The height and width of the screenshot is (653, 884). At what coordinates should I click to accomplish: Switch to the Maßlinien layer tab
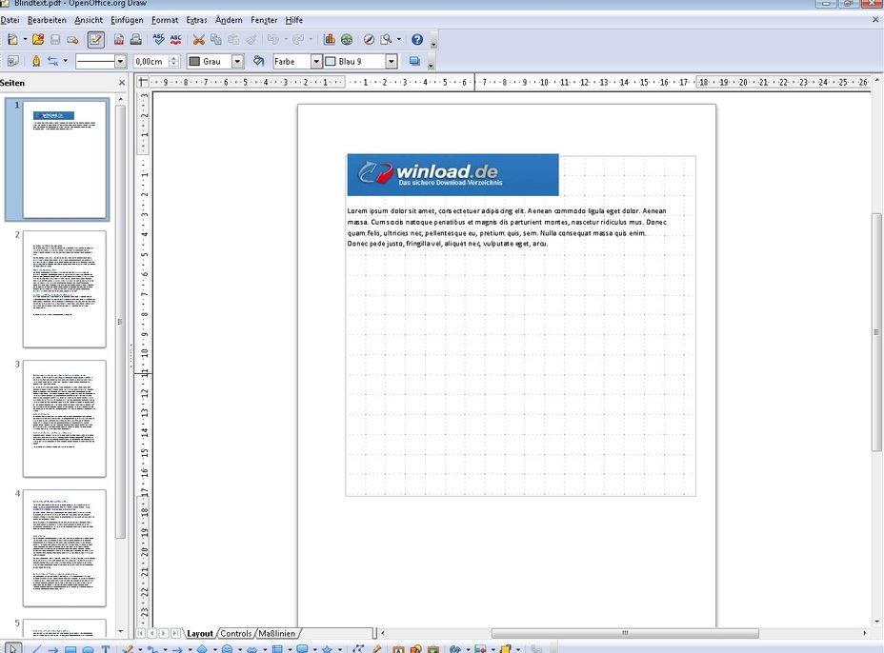coord(277,633)
